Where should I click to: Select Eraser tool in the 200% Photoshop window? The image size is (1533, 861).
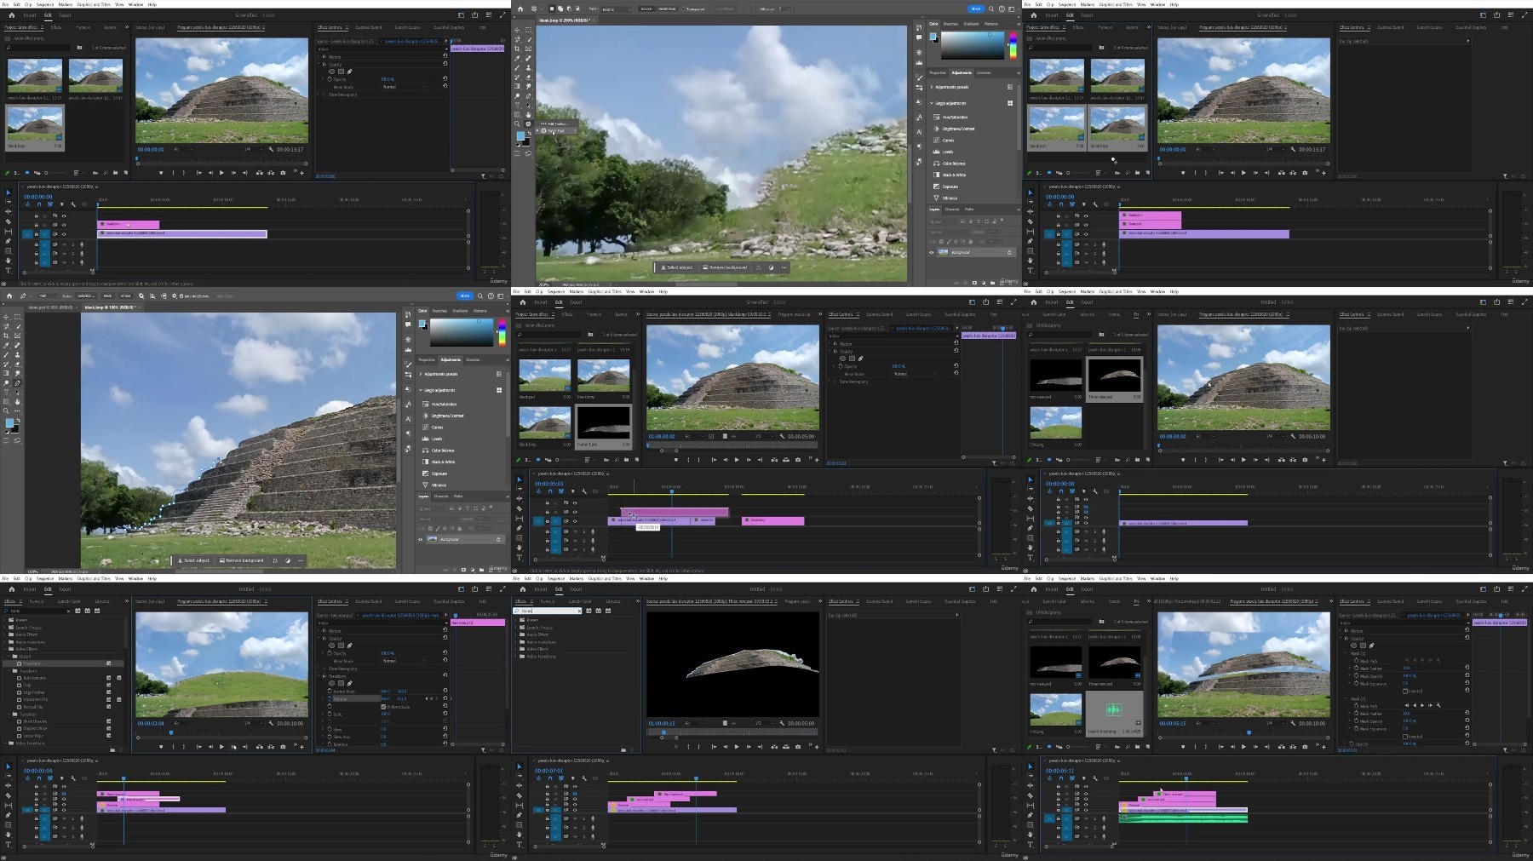(528, 77)
